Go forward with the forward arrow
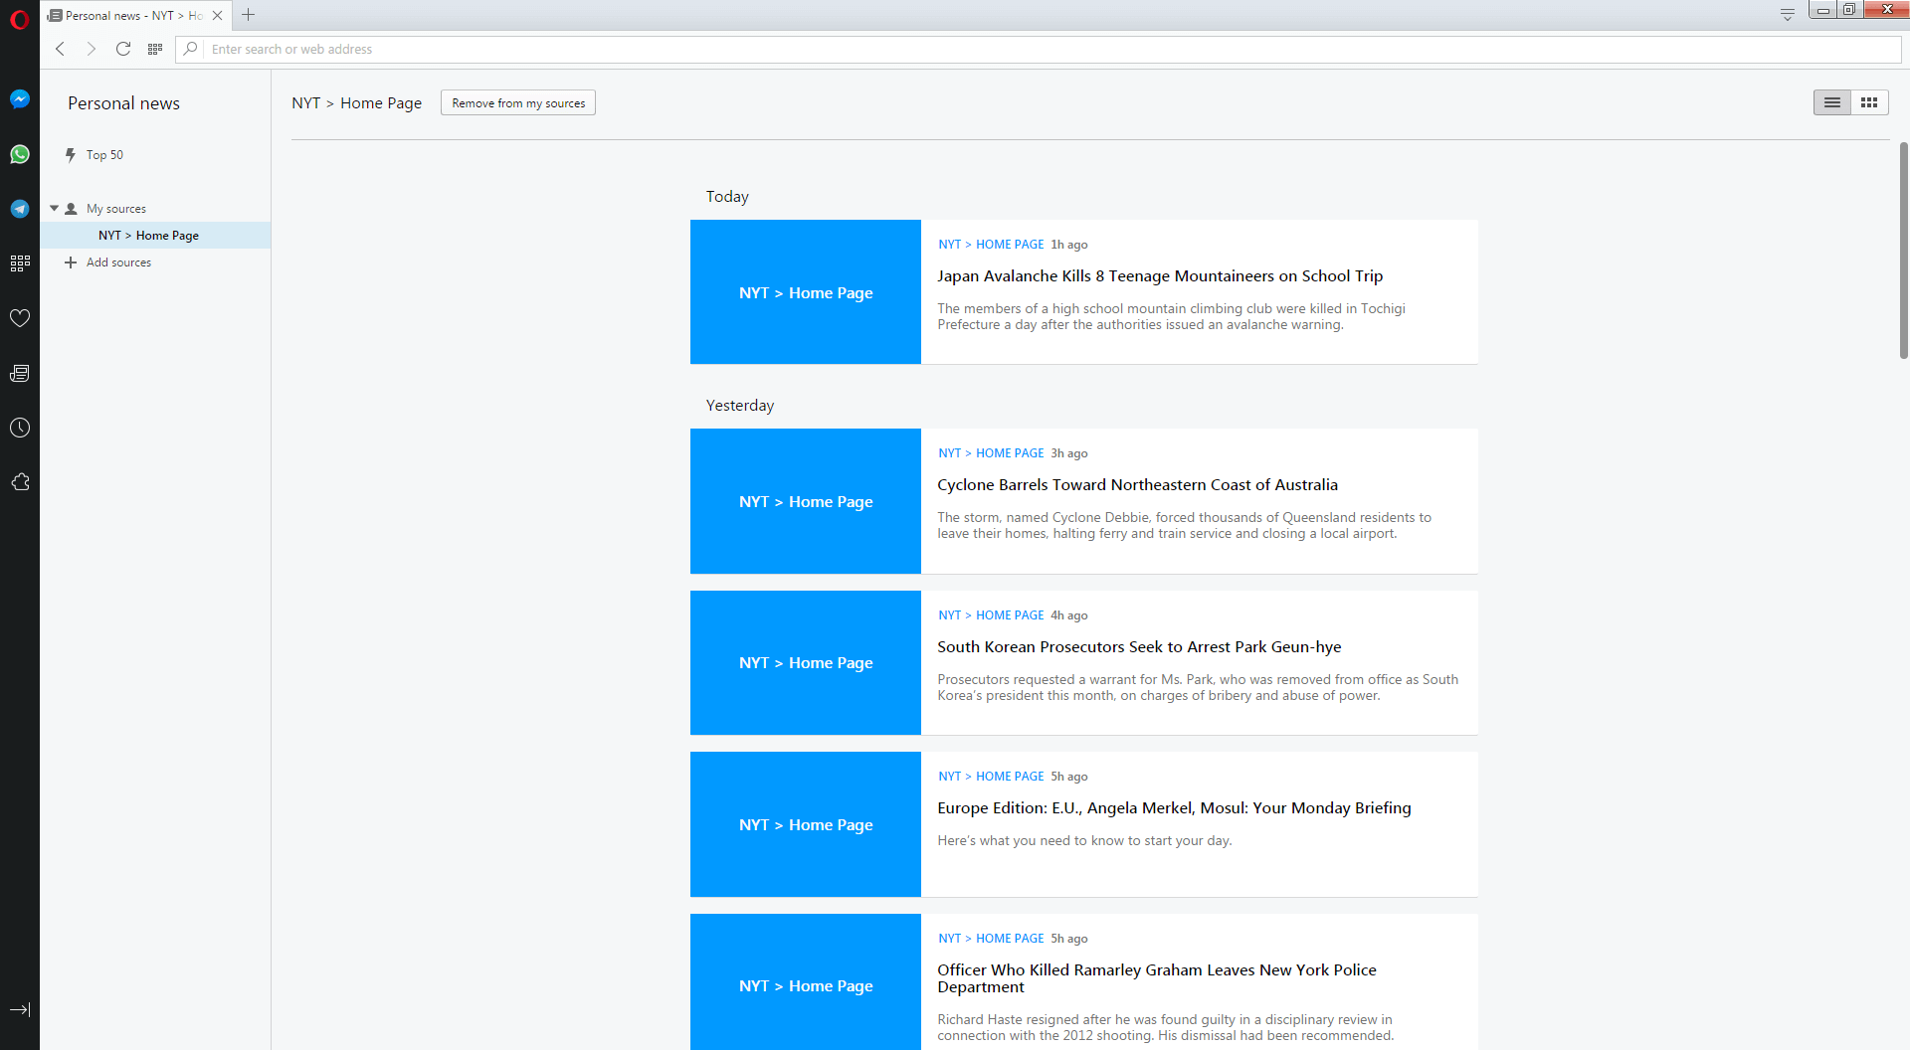The image size is (1910, 1050). pos(92,49)
